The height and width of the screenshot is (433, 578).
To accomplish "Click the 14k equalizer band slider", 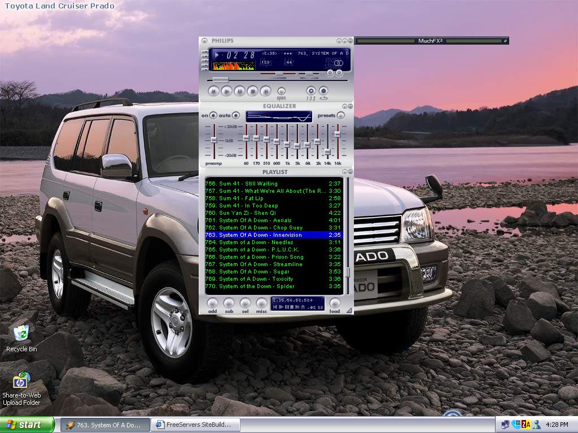I will click(x=327, y=152).
